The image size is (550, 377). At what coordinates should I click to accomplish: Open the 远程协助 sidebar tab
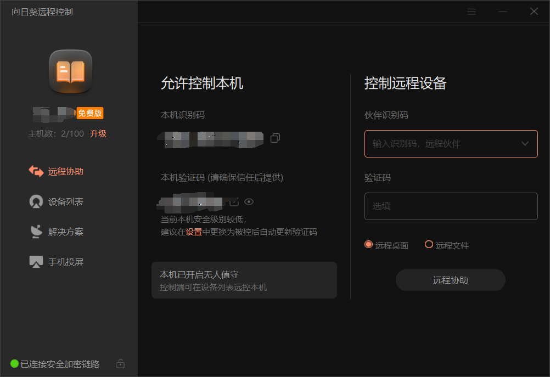(x=56, y=172)
